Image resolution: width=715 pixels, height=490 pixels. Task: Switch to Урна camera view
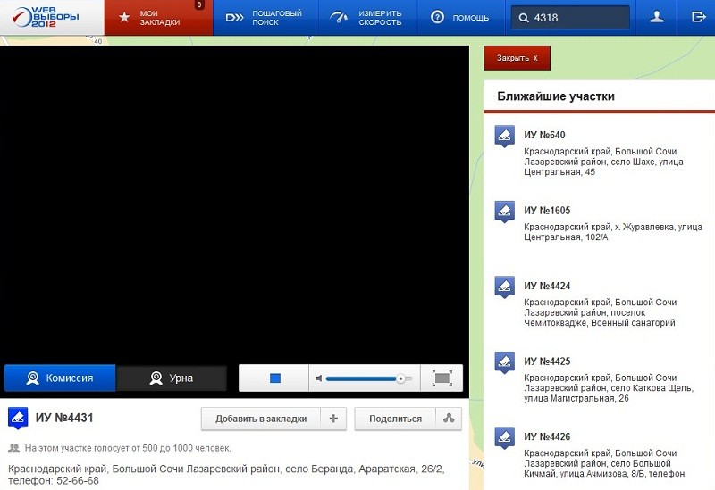pyautogui.click(x=172, y=378)
